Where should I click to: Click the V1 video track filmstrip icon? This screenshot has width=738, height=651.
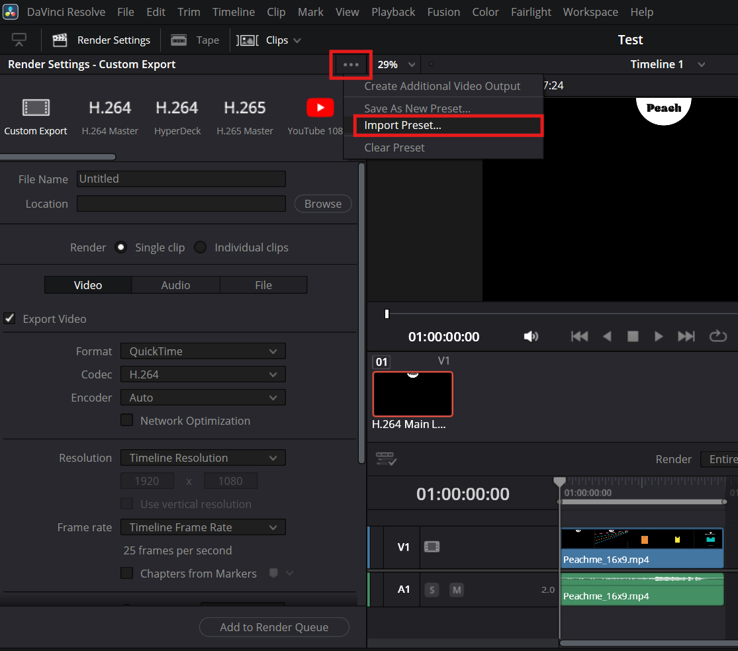coord(432,547)
